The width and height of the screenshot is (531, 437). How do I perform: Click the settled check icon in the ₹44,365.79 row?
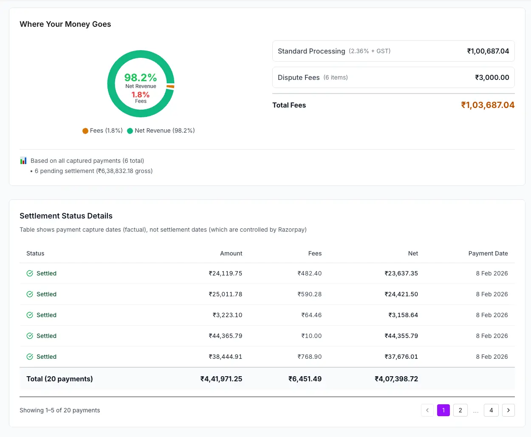(x=30, y=336)
